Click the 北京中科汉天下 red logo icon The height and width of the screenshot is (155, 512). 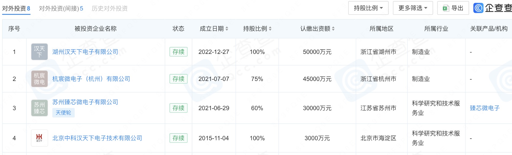pos(39,138)
